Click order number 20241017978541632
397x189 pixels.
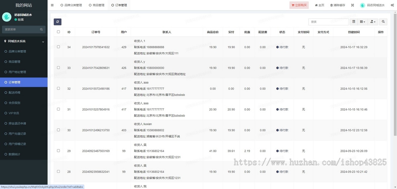pyautogui.click(x=96, y=47)
